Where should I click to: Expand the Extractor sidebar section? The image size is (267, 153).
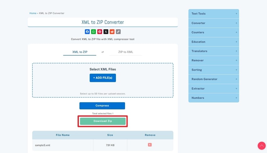214,88
